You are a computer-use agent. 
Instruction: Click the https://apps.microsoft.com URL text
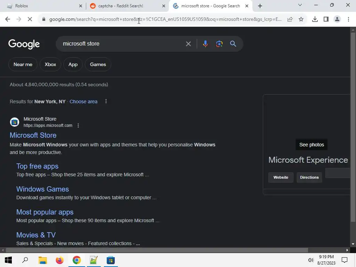tap(48, 126)
